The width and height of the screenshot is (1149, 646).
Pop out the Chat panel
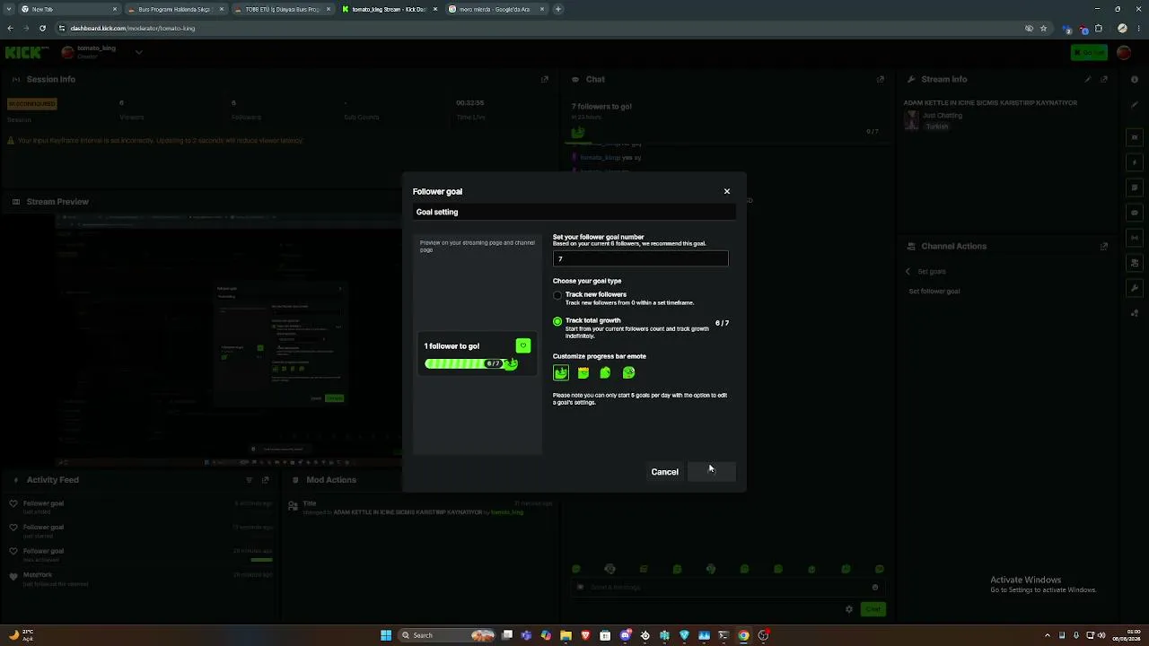tap(880, 79)
